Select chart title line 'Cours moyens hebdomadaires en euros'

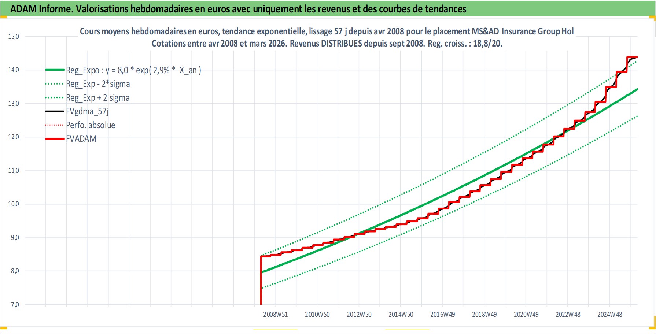point(327,31)
